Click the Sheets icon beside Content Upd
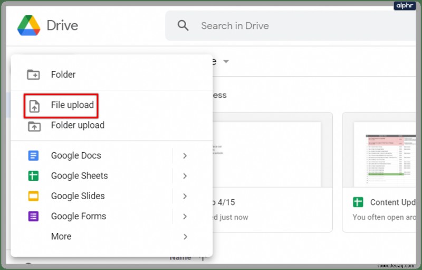The width and height of the screenshot is (422, 270). click(x=358, y=202)
